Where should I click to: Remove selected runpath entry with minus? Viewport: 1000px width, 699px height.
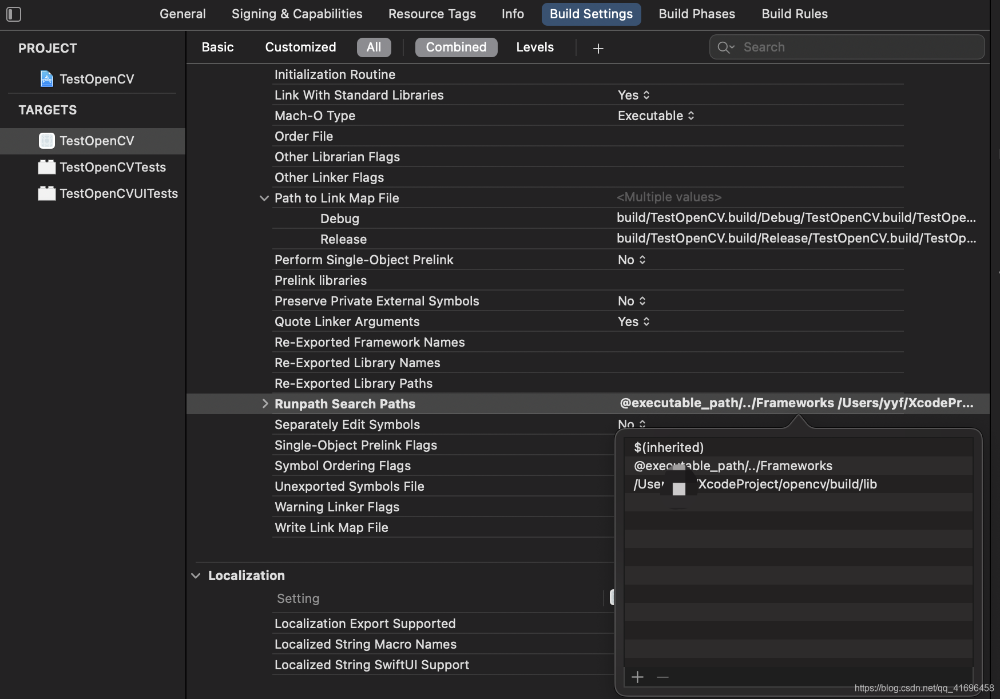click(x=662, y=677)
